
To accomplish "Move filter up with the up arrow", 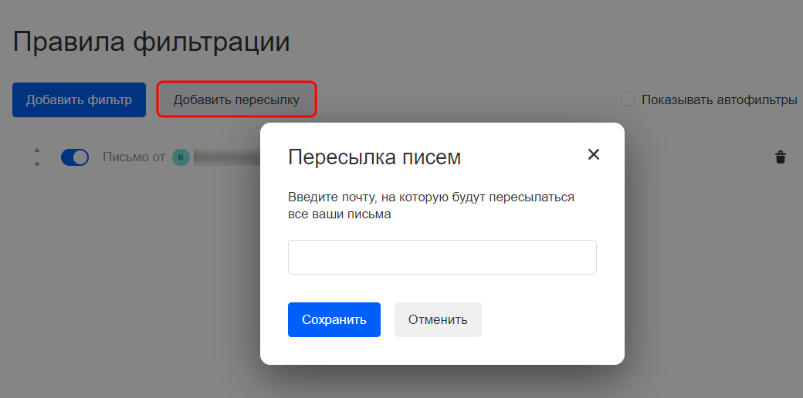I will pyautogui.click(x=37, y=151).
